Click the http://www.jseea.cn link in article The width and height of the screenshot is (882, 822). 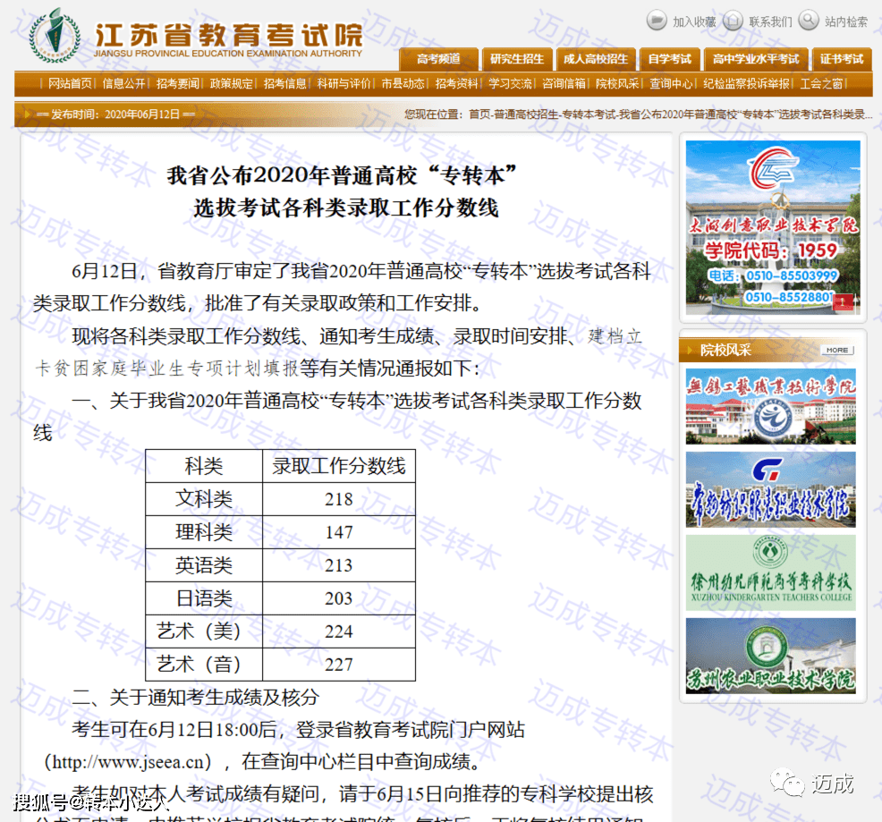coord(128,762)
